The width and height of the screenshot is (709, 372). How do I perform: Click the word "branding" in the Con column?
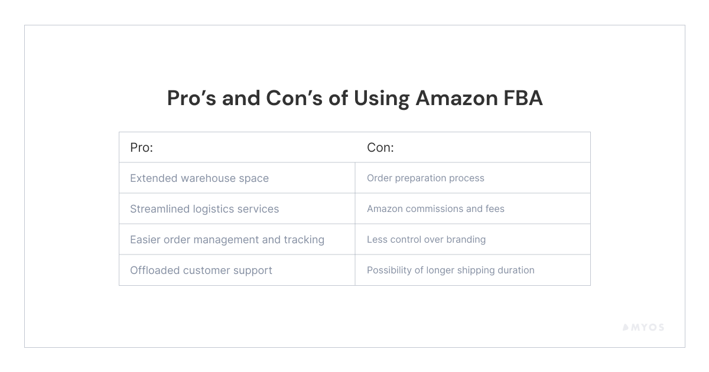(x=467, y=240)
